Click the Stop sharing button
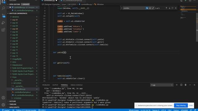198x111 pixels. 181,105
